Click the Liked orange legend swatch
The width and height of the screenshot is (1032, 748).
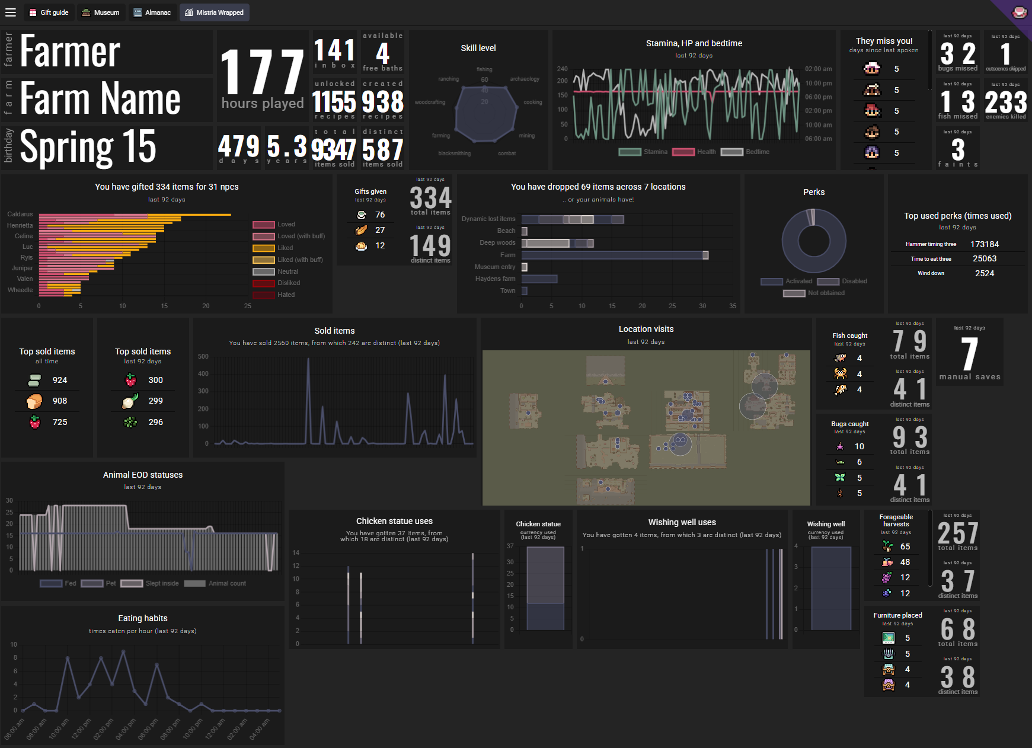tap(263, 248)
